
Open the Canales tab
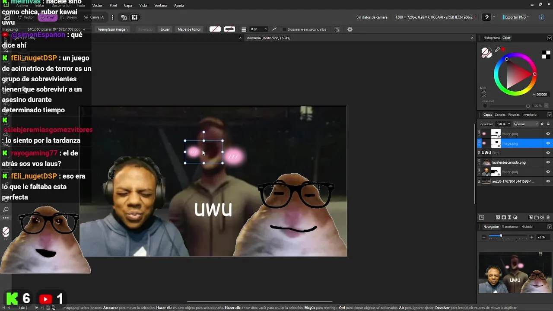pyautogui.click(x=500, y=114)
